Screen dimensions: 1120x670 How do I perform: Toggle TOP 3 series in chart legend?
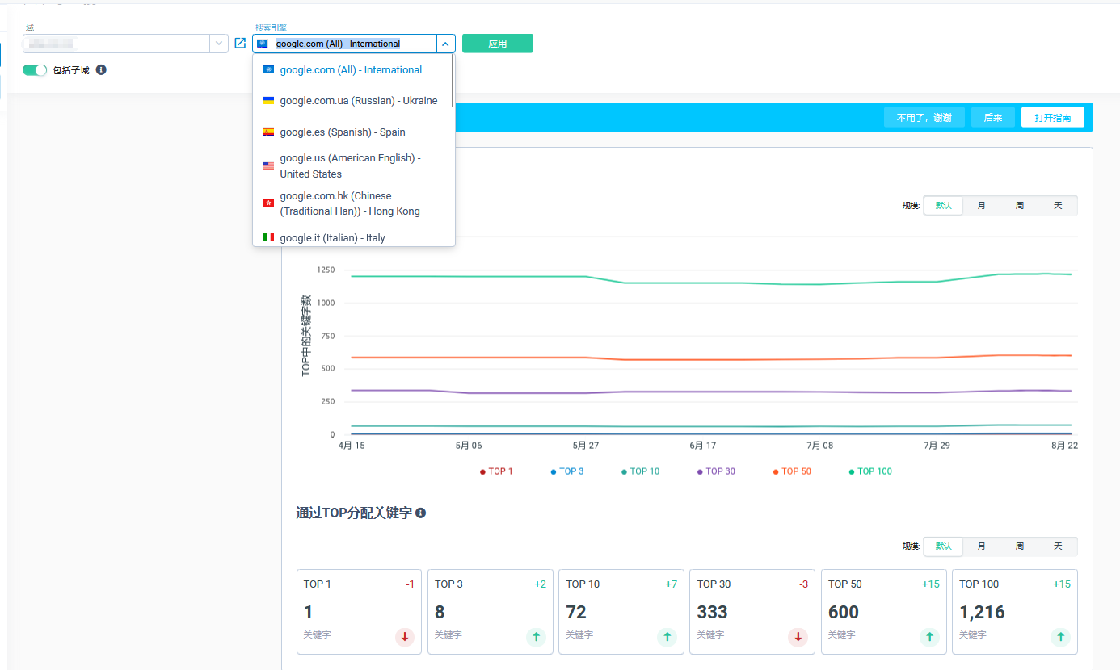coord(567,471)
